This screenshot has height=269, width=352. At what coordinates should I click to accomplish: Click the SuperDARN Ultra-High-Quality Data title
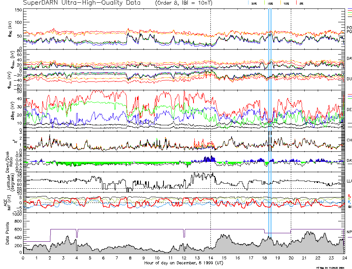click(82, 3)
